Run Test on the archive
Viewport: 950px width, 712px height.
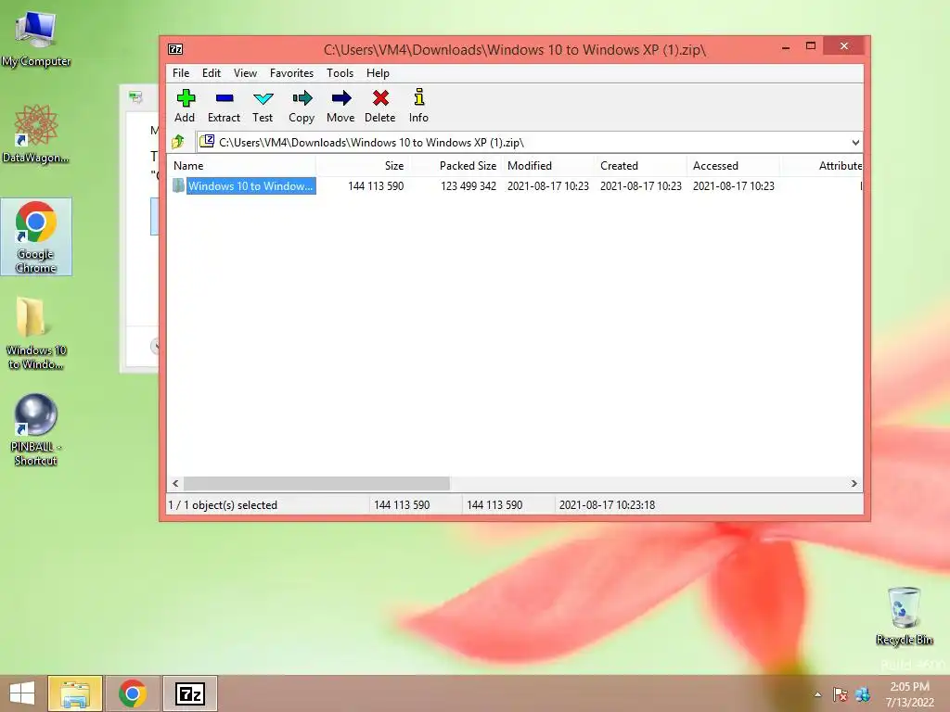point(263,107)
